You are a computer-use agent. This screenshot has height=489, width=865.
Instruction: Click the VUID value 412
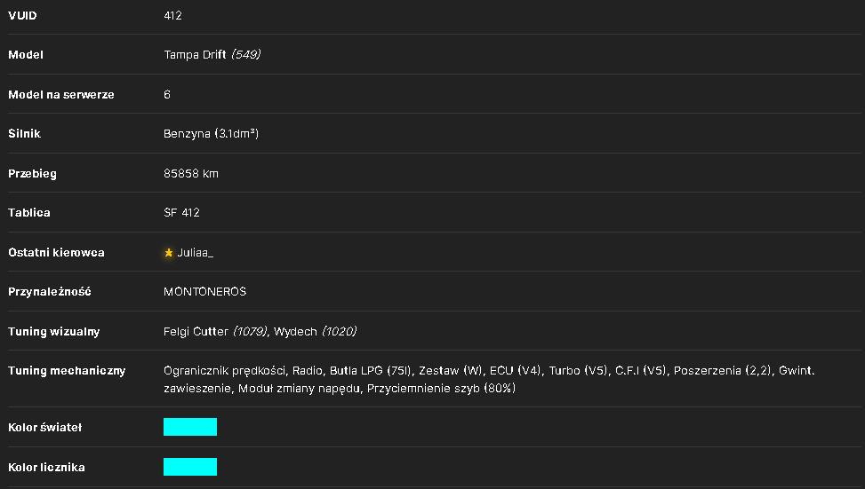[x=172, y=15]
